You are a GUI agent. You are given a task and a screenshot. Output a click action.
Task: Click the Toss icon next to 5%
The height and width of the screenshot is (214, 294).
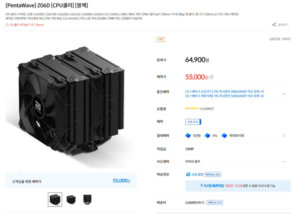[207, 136]
